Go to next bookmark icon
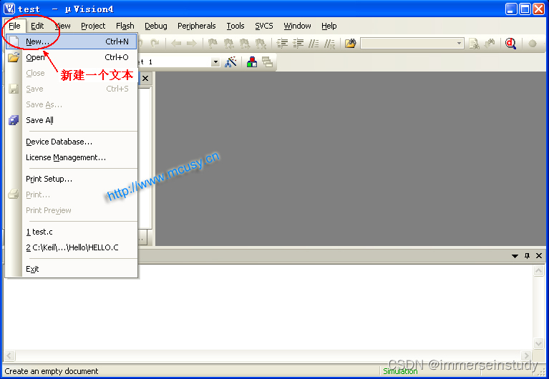This screenshot has width=549, height=379. tap(245, 44)
